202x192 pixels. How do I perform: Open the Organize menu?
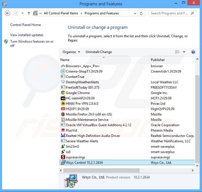(x=71, y=52)
